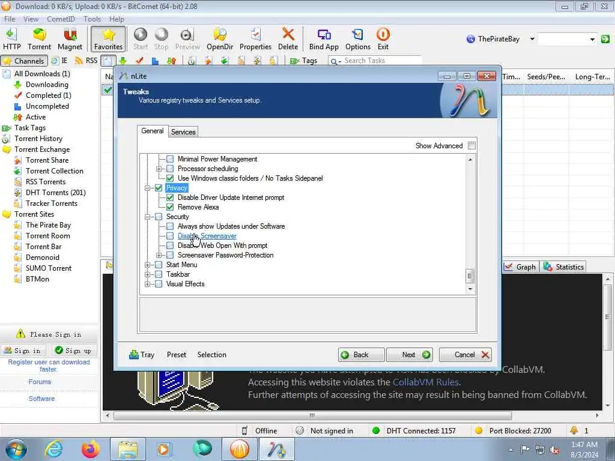
Task: Click the Selection button
Action: (212, 355)
